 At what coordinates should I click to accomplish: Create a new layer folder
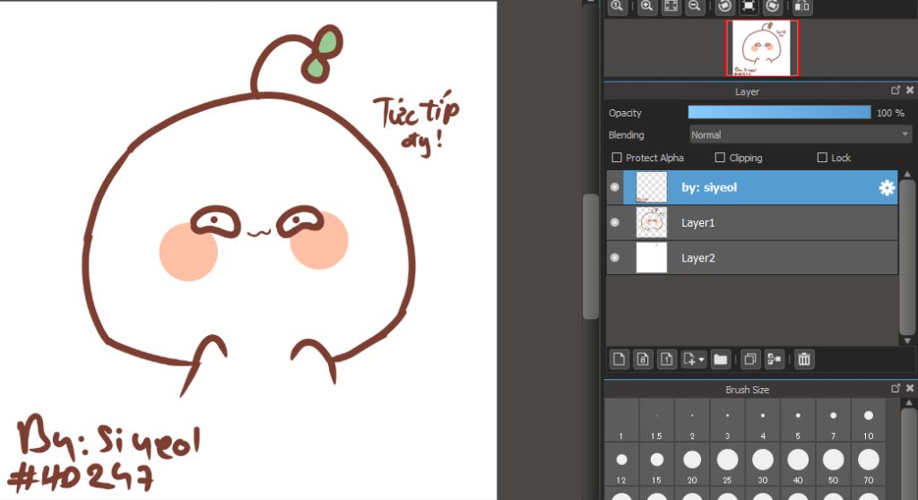(721, 359)
